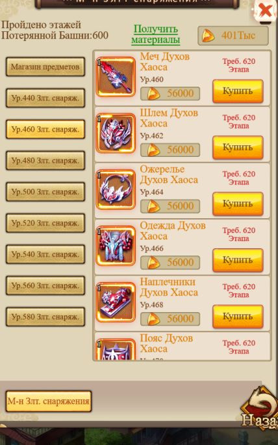Open the Магазин предметов tab

point(45,67)
